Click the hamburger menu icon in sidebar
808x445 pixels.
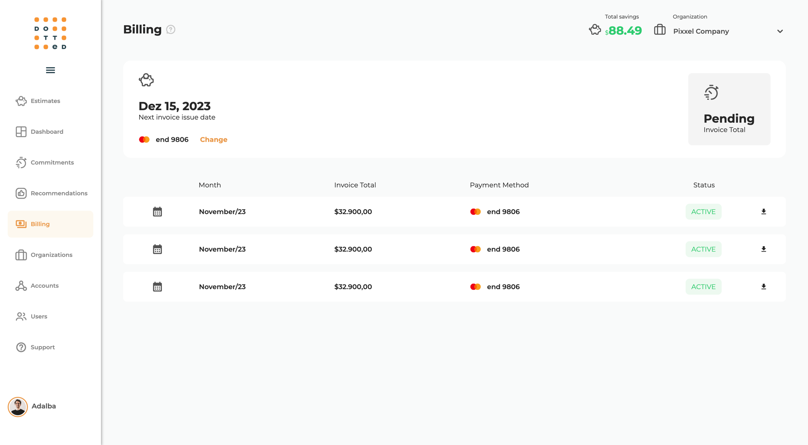(x=50, y=70)
